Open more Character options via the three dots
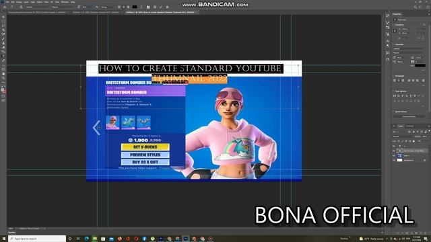This screenshot has width=431, height=242. [423, 71]
